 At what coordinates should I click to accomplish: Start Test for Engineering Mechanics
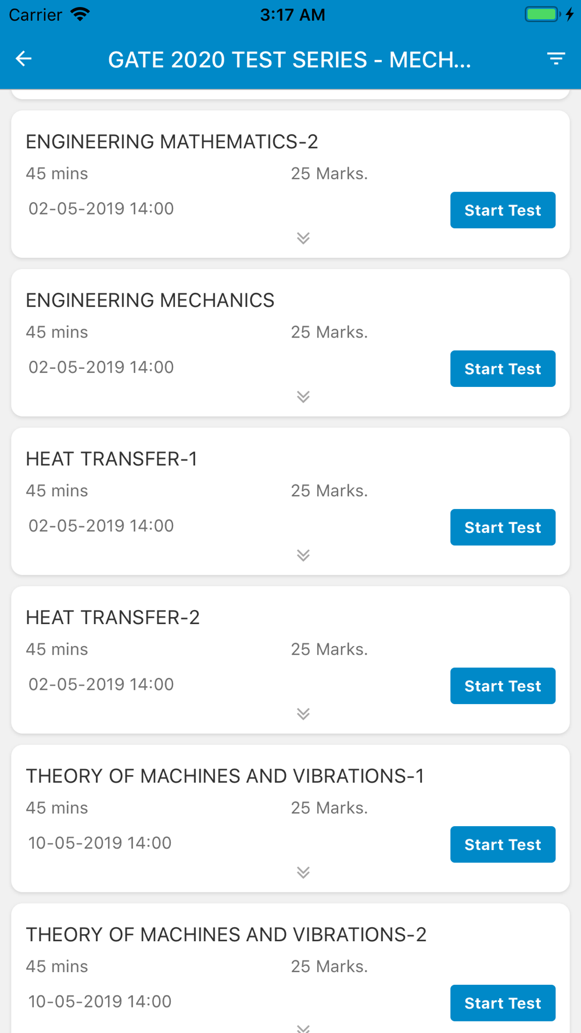pos(503,369)
